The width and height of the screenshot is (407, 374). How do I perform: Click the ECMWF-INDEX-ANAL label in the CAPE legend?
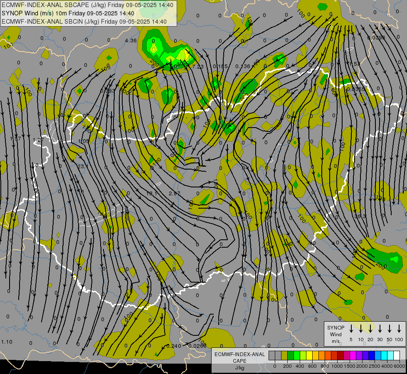pyautogui.click(x=239, y=354)
